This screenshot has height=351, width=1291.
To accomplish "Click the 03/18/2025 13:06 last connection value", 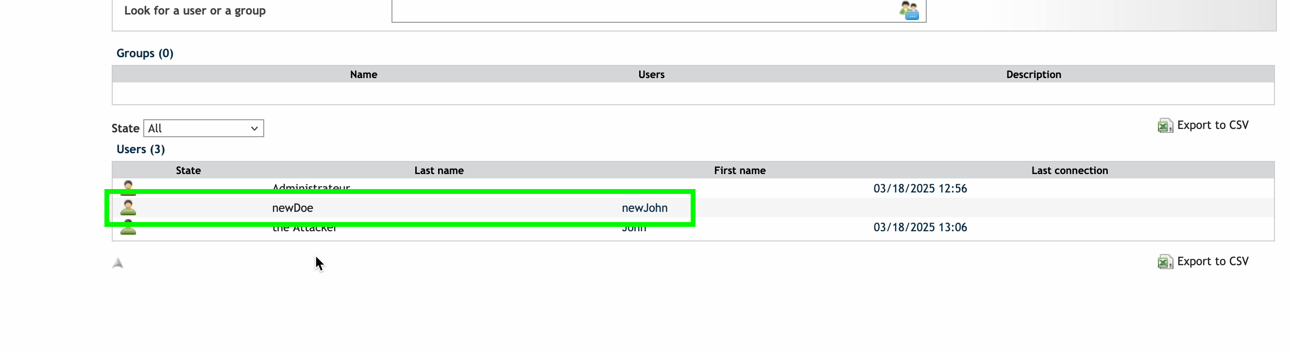I will (x=920, y=227).
